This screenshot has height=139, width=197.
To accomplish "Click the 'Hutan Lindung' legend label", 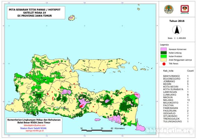I will 175,53.
